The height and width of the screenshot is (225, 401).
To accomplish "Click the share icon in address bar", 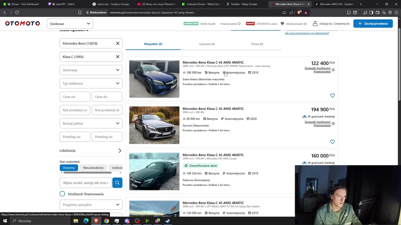I will 291,12.
